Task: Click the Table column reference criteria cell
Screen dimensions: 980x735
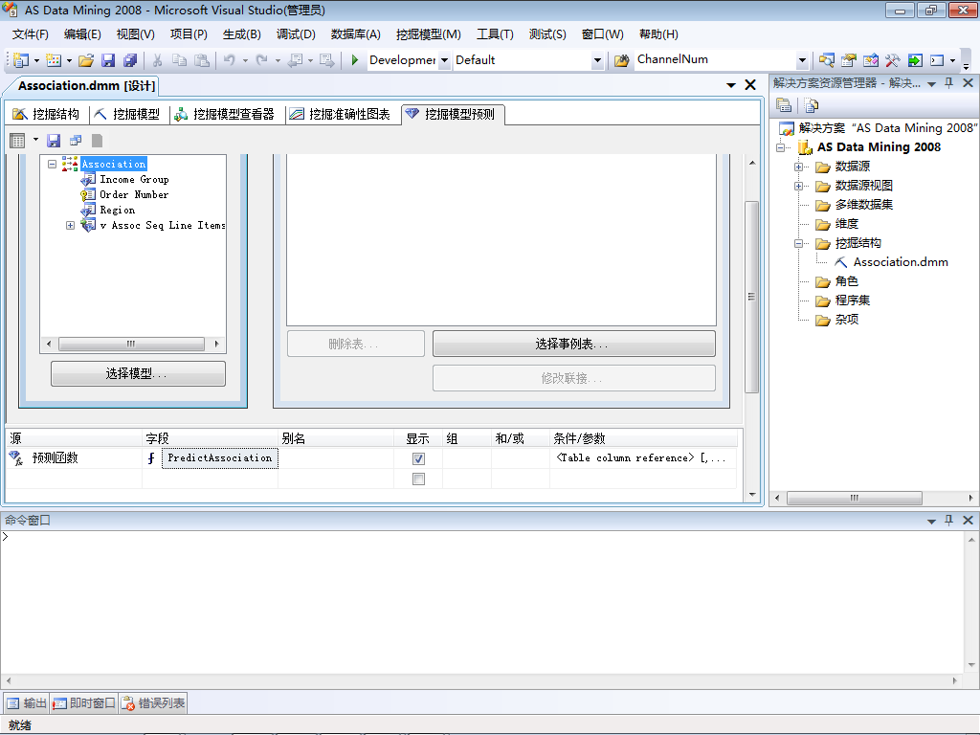Action: [x=642, y=458]
